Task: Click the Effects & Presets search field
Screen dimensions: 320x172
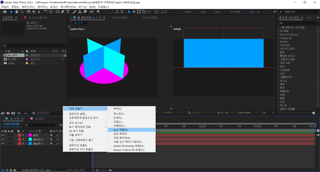Action: pyautogui.click(x=299, y=23)
